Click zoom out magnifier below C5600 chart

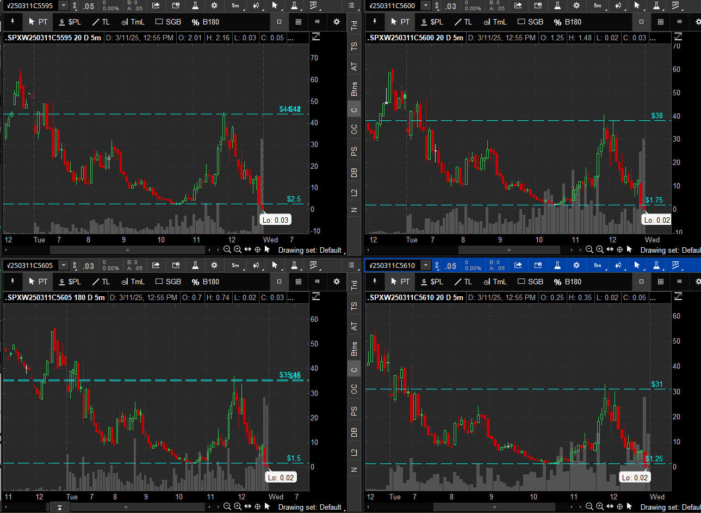[x=589, y=249]
